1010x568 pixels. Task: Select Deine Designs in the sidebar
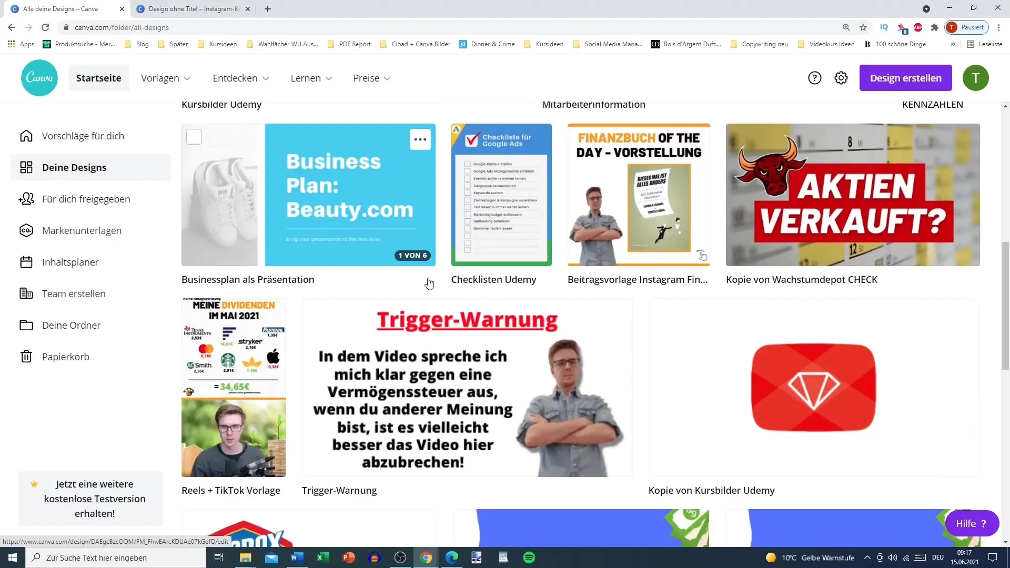pyautogui.click(x=90, y=167)
